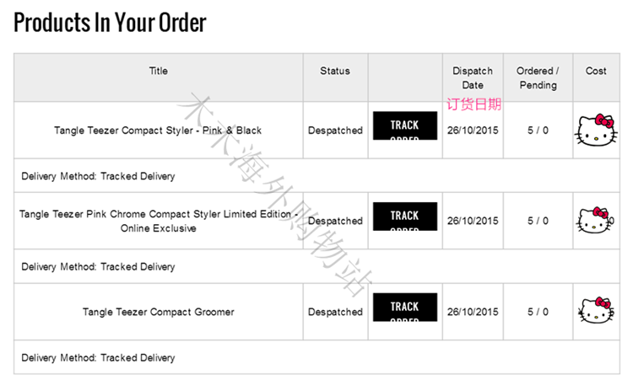Click the Products In Your Order heading
Screen dimensions: 633x380
coord(110,23)
